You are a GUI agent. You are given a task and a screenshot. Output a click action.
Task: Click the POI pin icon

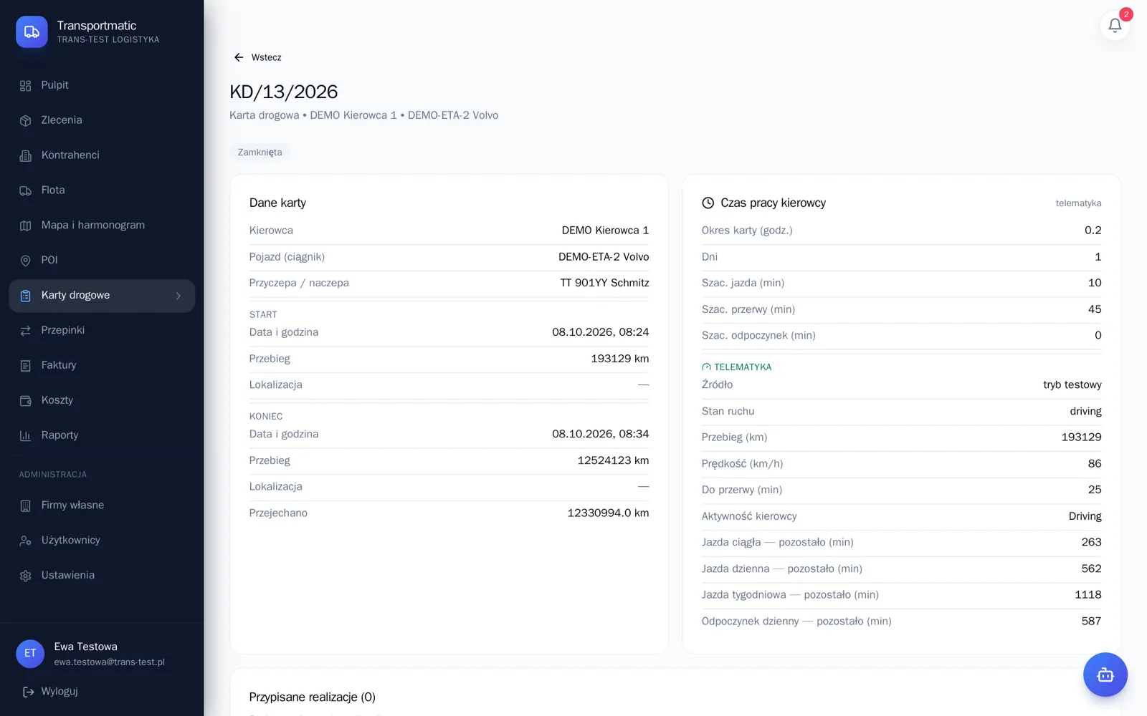click(26, 261)
